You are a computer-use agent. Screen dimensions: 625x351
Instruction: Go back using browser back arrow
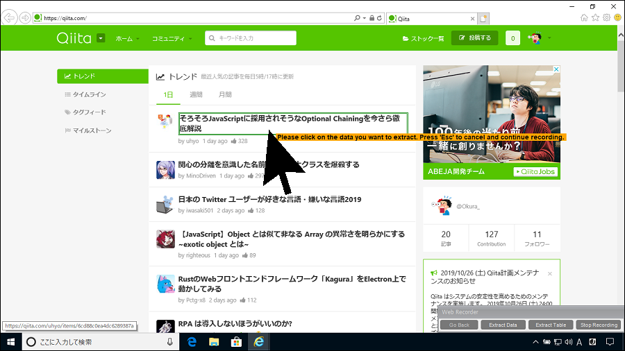coord(9,18)
